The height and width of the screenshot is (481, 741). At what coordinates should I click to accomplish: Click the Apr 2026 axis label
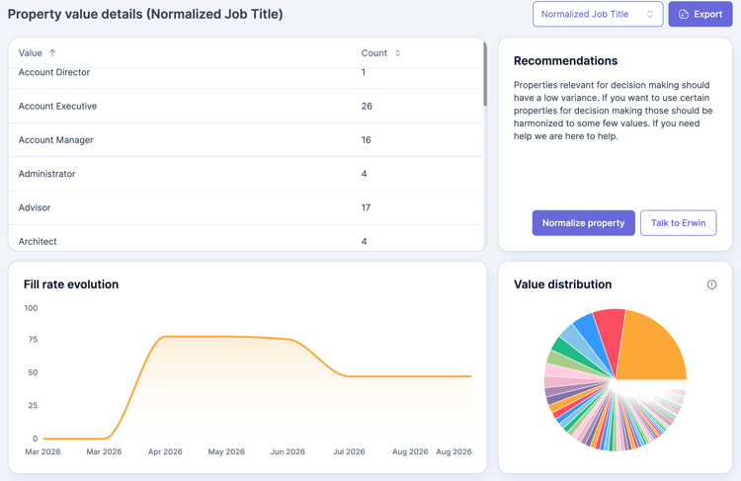165,451
